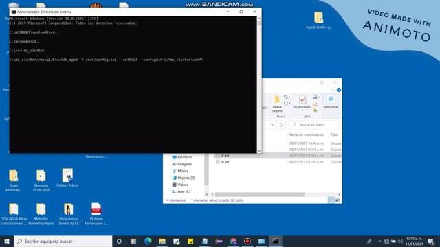440x247 pixels.
Task: Open the network icon in system tray
Action: [x=386, y=241]
